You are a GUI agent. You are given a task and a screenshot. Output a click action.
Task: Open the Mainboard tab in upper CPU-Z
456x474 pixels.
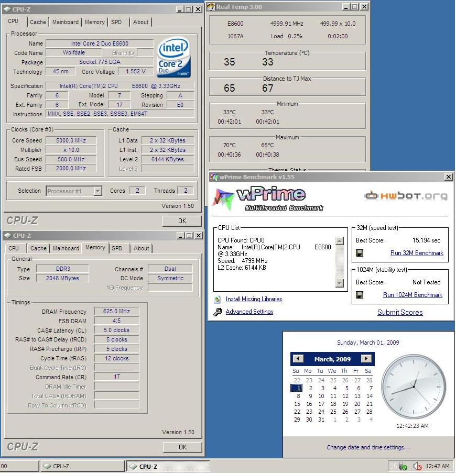[65, 22]
